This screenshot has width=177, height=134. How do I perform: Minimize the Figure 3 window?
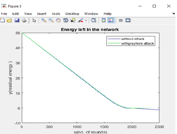[140, 6]
